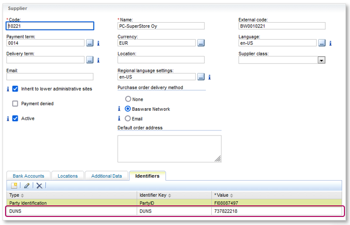Expand the Supplier class dropdown

(321, 60)
